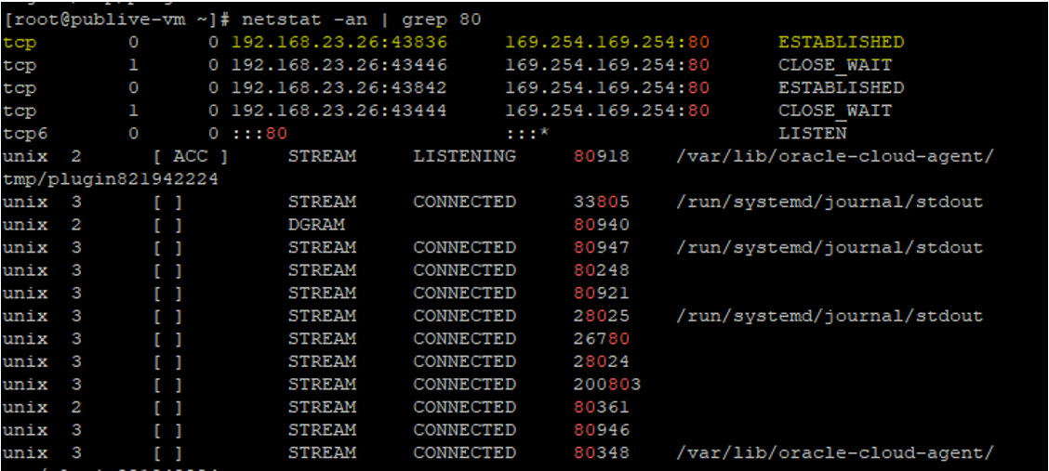This screenshot has height=471, width=1049.
Task: Click inode number 80361
Action: pyautogui.click(x=601, y=407)
